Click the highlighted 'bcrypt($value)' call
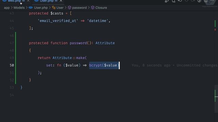Image resolution: width=218 pixels, height=122 pixels. [104, 65]
